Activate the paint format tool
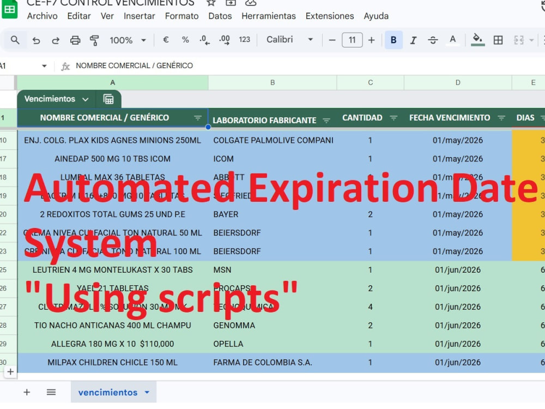The image size is (545, 409). (94, 40)
